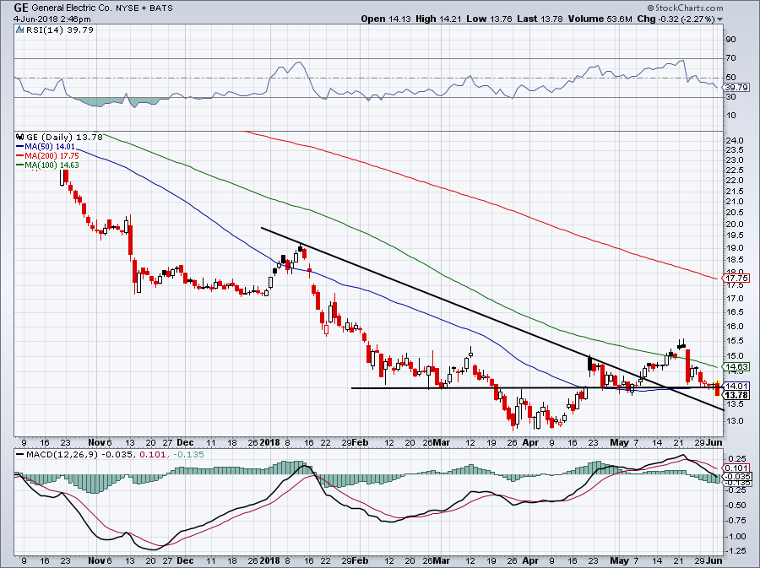Select the Last 13.78 header value

[x=540, y=19]
